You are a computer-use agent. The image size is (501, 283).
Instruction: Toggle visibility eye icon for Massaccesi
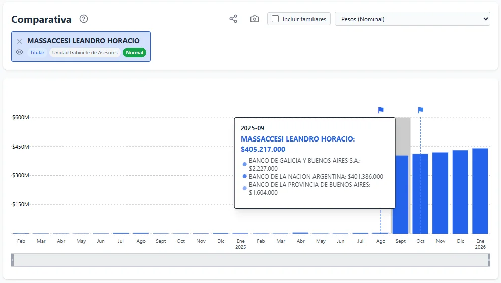point(20,52)
